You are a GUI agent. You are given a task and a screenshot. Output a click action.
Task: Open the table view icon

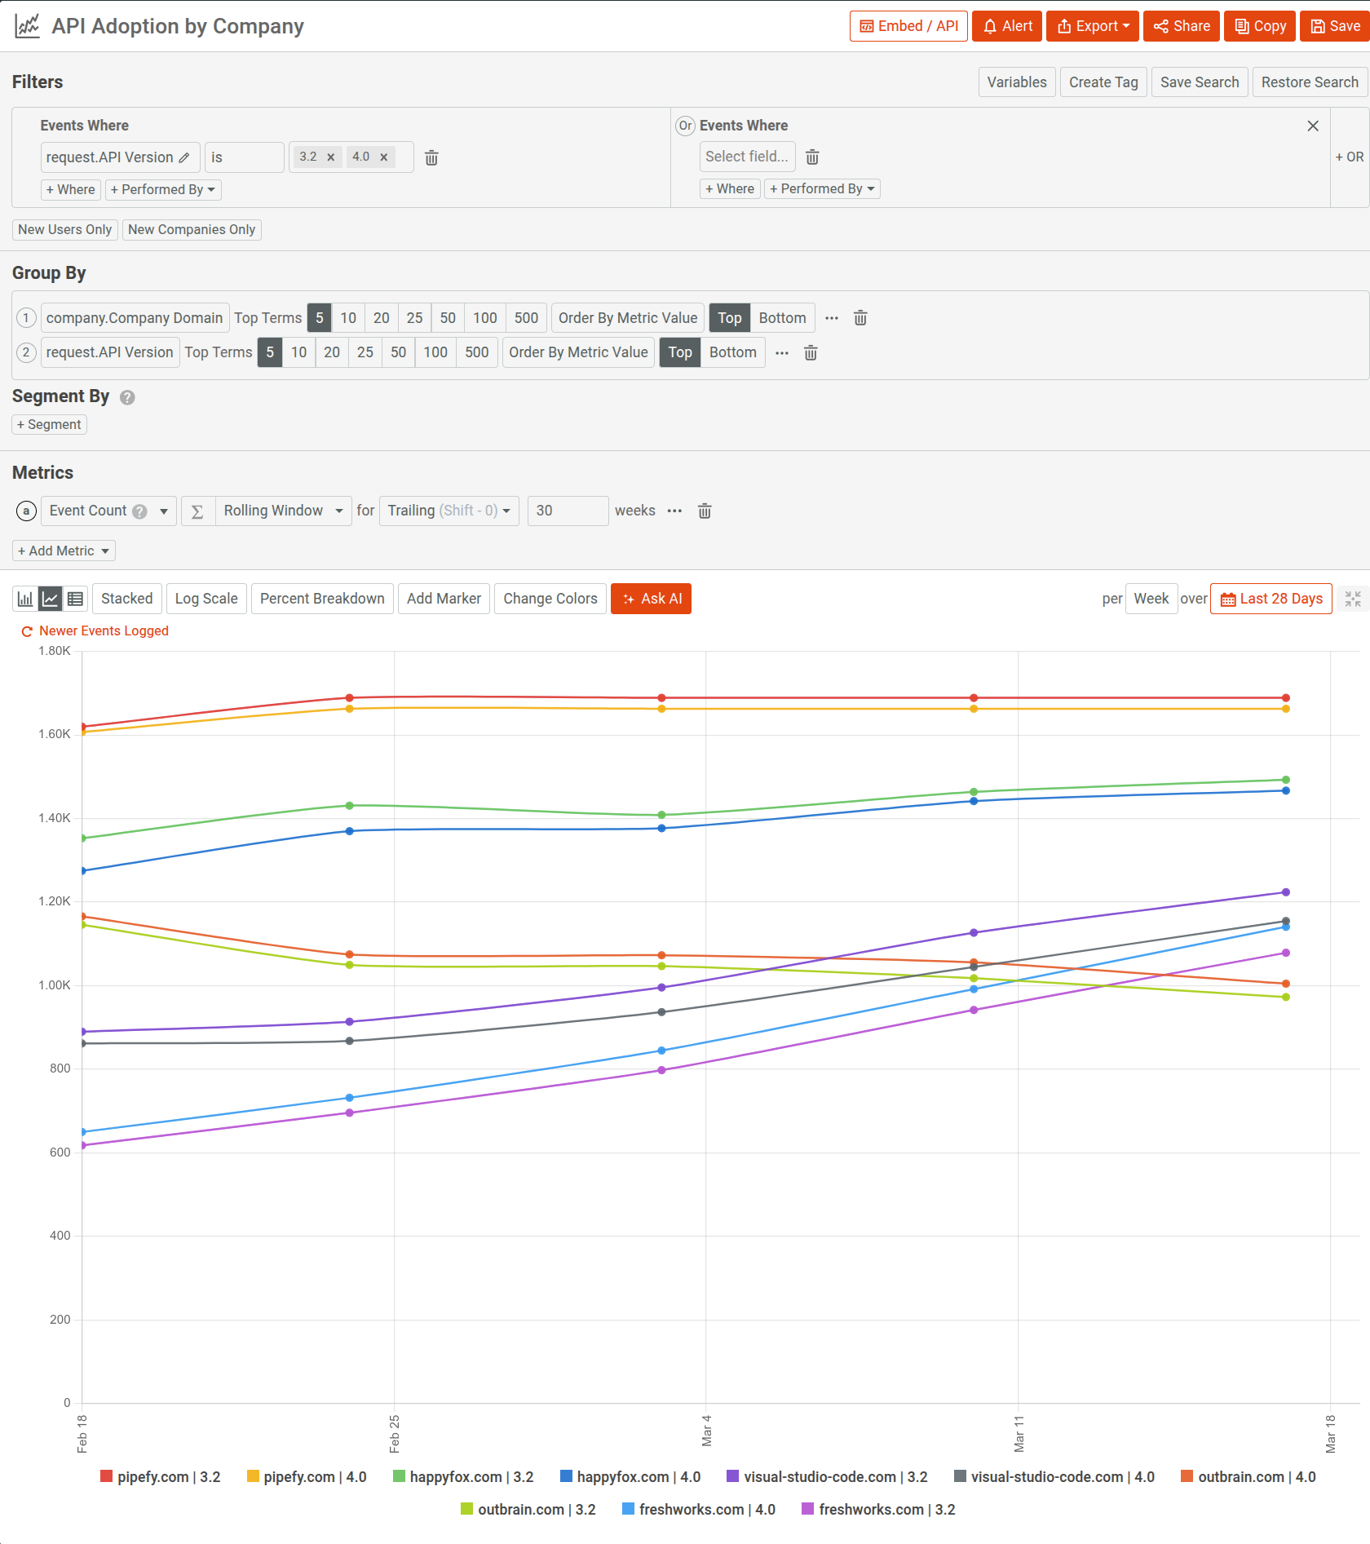tap(75, 598)
